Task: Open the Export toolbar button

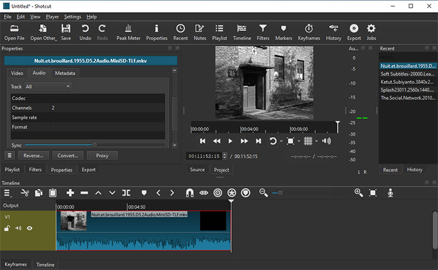Action: (x=353, y=32)
